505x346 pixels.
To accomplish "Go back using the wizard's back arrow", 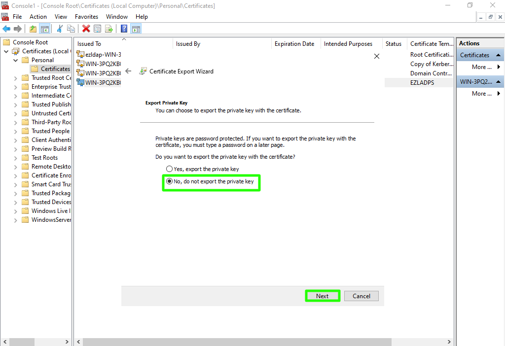I will [x=128, y=71].
